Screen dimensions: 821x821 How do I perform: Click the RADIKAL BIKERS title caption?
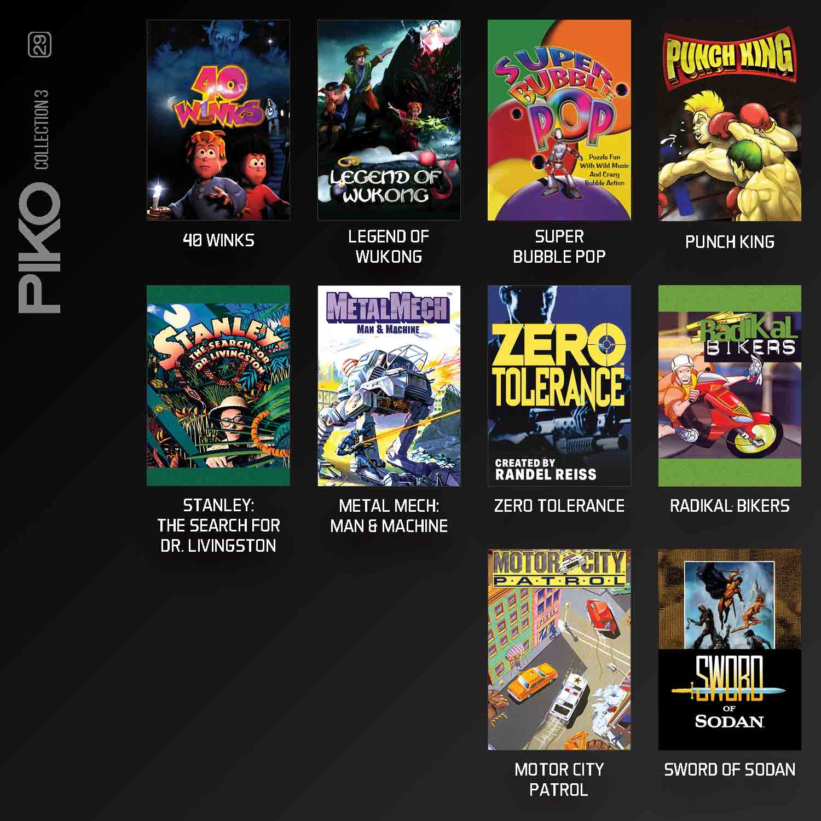pyautogui.click(x=730, y=506)
